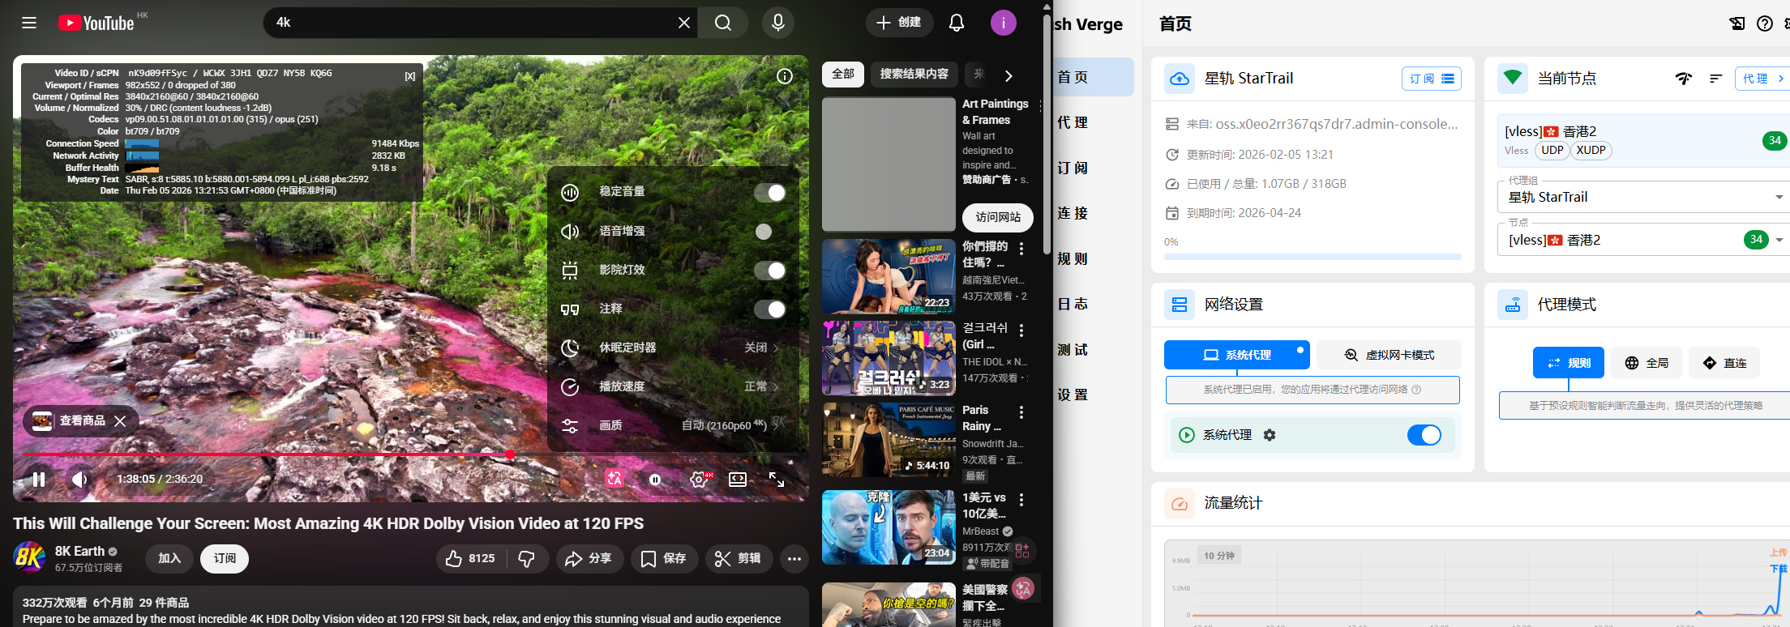The width and height of the screenshot is (1790, 627).
Task: Open the YouTube hamburger guide menu
Action: point(29,23)
